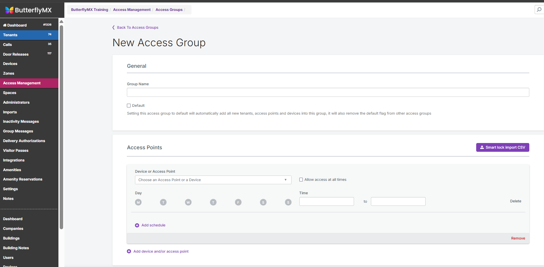Viewport: 544px width, 267px height.
Task: Open Tenants in the sidebar
Action: (x=10, y=35)
